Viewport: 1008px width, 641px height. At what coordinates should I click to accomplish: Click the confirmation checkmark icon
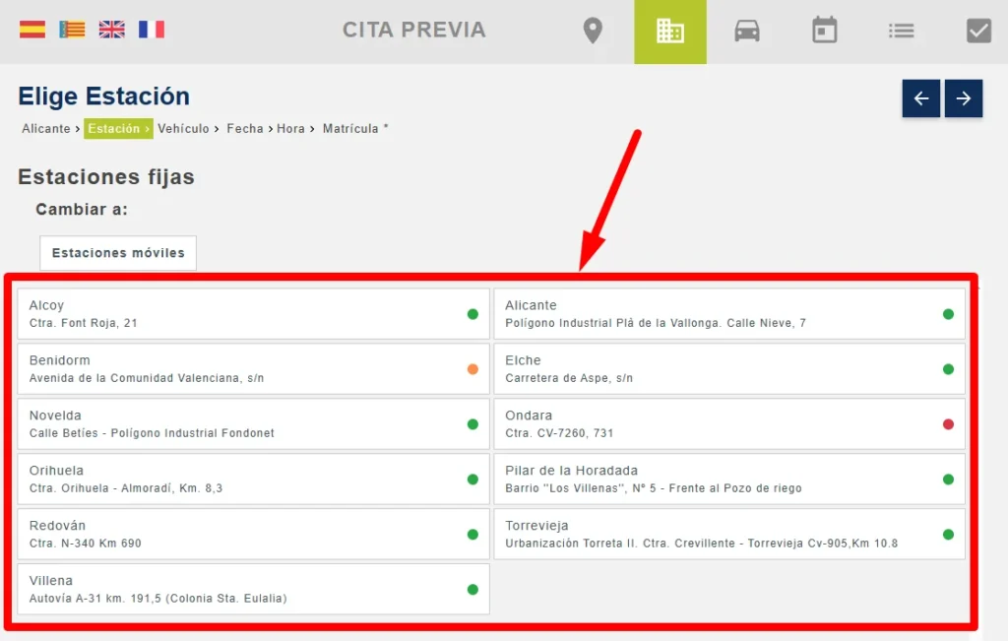[978, 32]
